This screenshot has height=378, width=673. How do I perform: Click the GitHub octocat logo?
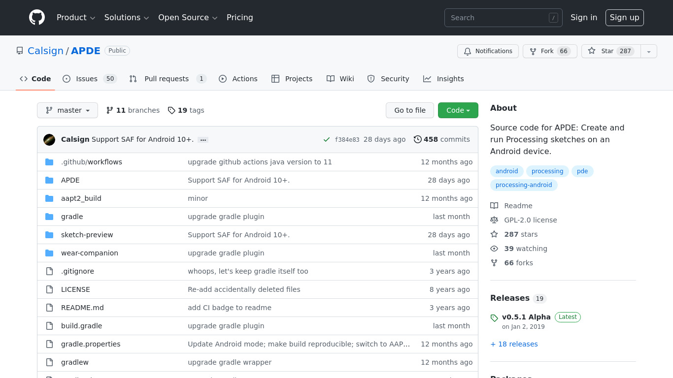click(x=37, y=17)
